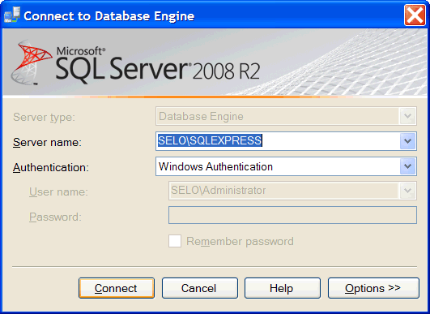The image size is (430, 314).
Task: Click the Connect button
Action: 117,288
